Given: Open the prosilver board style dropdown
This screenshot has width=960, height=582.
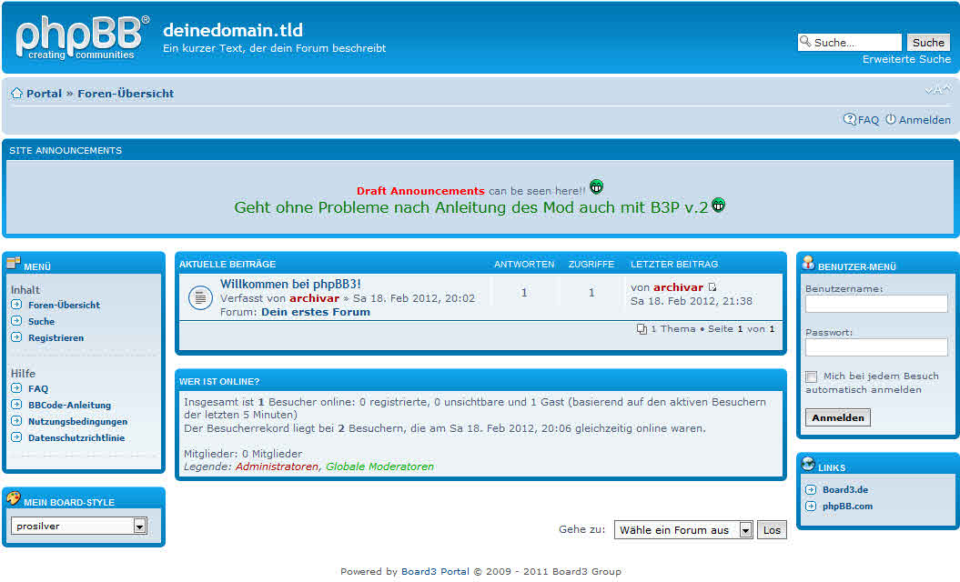Looking at the screenshot, I should pos(139,526).
